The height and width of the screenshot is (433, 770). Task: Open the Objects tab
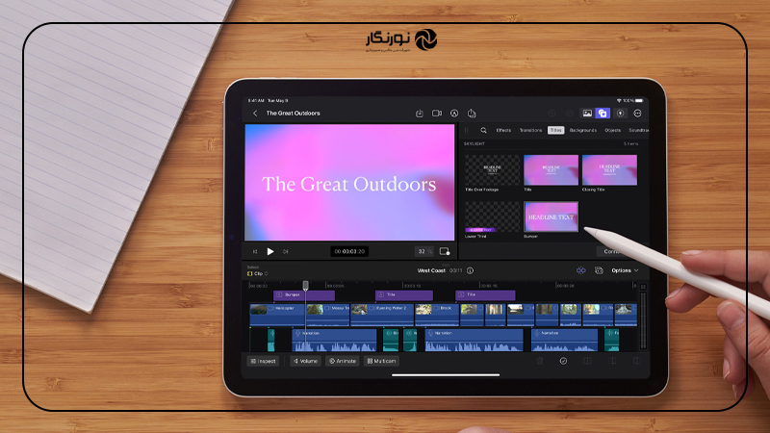(x=612, y=131)
